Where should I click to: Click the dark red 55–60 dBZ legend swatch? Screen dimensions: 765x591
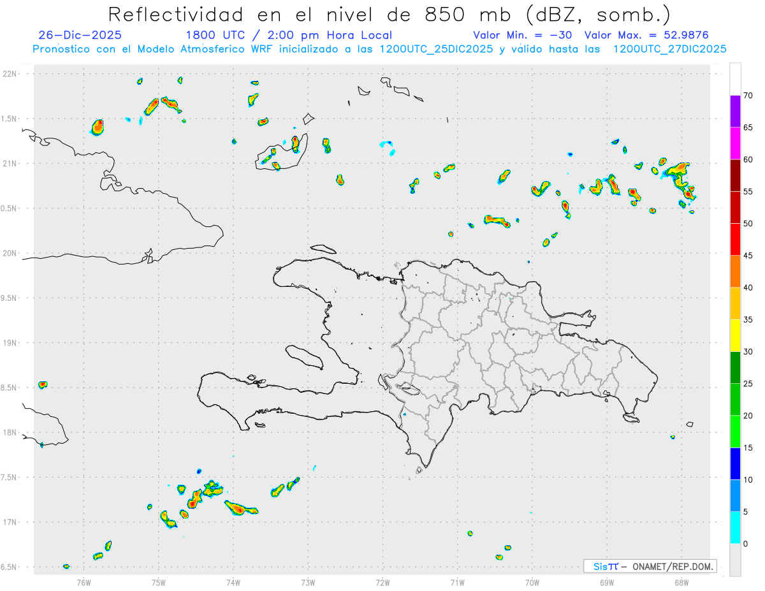[x=735, y=175]
